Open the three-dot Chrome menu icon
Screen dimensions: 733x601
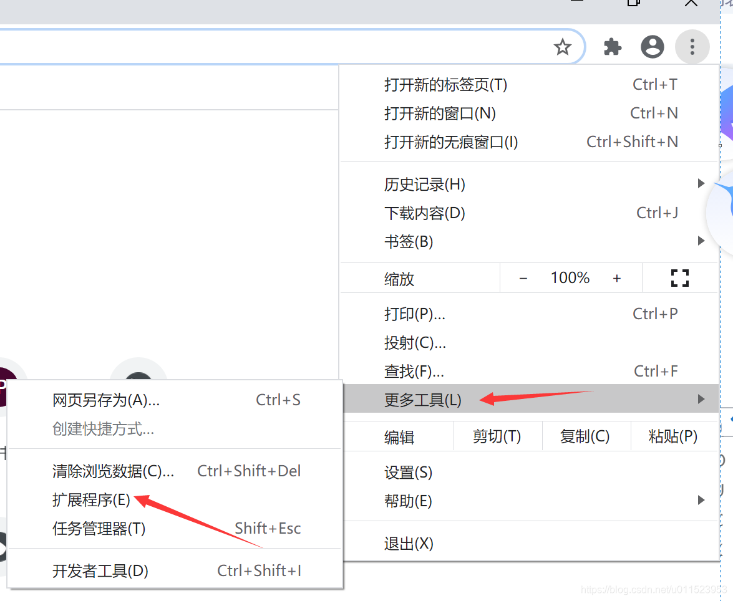692,47
